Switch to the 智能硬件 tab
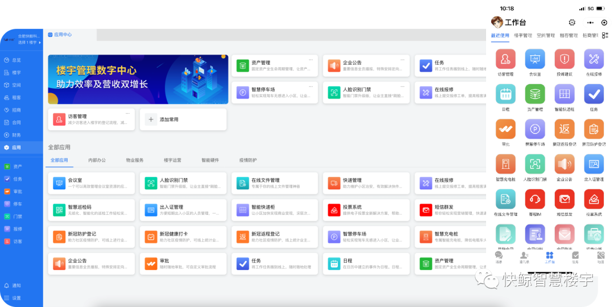The image size is (614, 307). pos(210,160)
